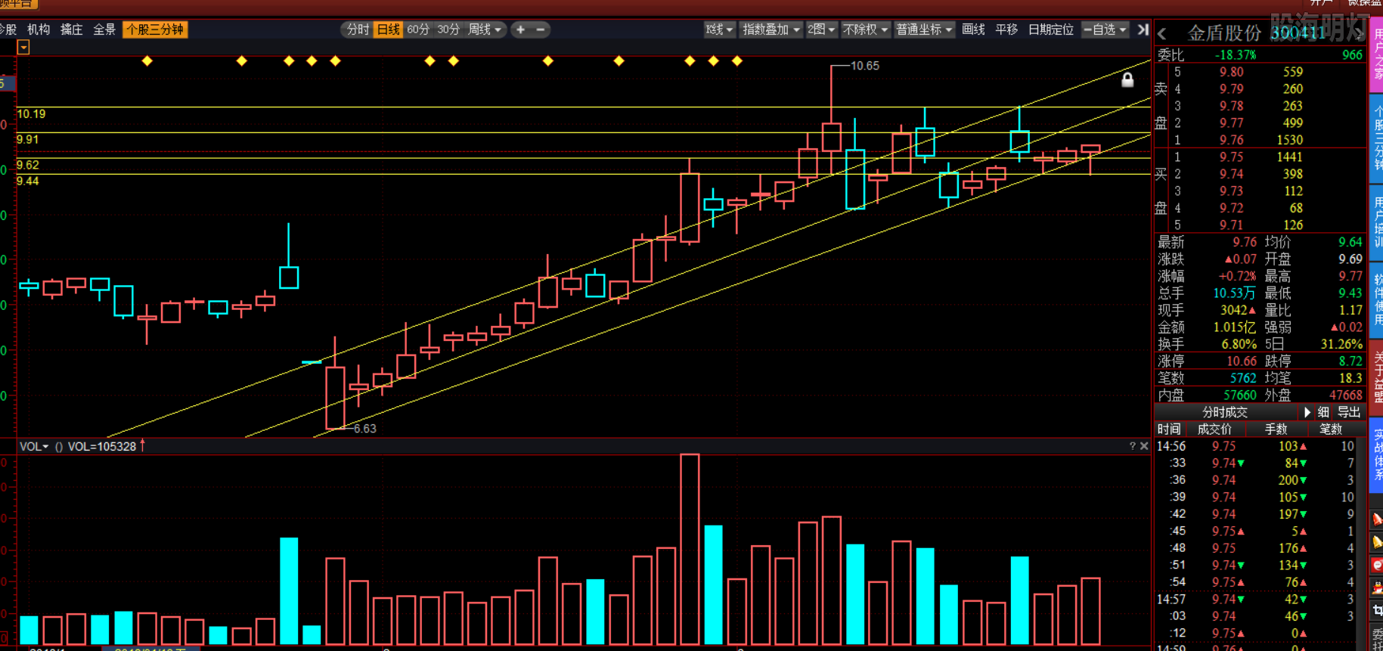Switch chart period to 30分
Viewport: 1383px width, 651px height.
point(448,29)
